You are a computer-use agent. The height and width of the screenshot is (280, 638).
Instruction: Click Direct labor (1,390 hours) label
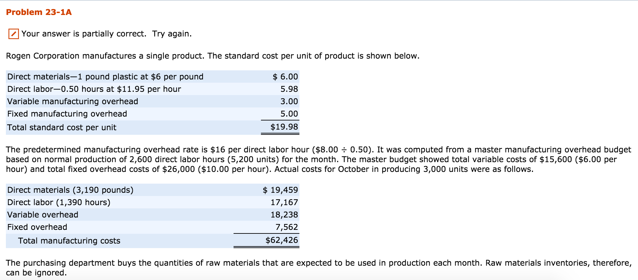(x=59, y=203)
